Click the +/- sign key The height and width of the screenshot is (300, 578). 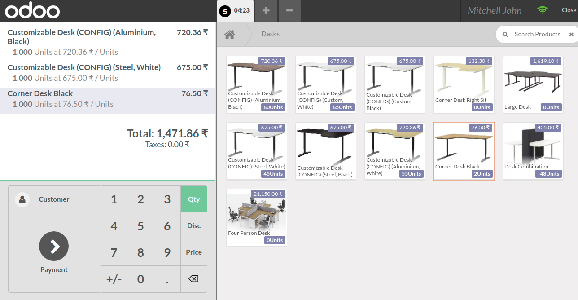pyautogui.click(x=114, y=279)
